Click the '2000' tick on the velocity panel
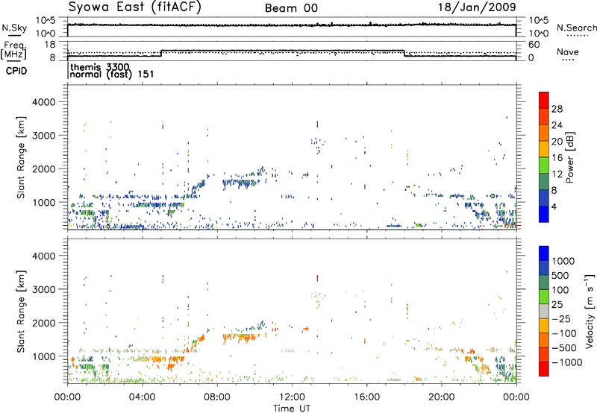Screen dimensions: 597x413 click(x=43, y=323)
